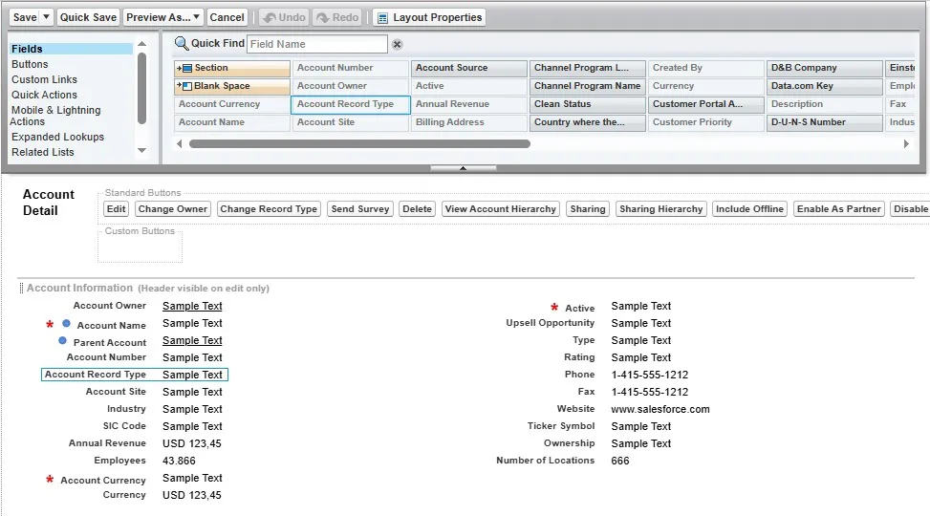Viewport: 930px width, 516px height.
Task: Click the Change Owner button
Action: point(173,208)
